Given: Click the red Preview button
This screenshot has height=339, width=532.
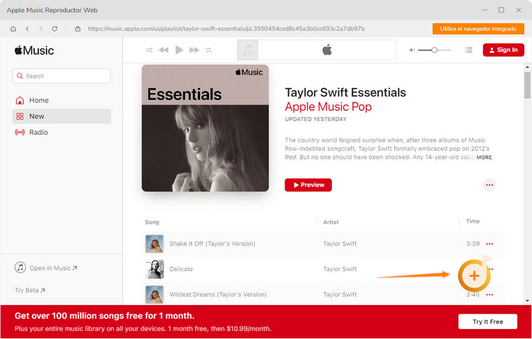Looking at the screenshot, I should (308, 185).
